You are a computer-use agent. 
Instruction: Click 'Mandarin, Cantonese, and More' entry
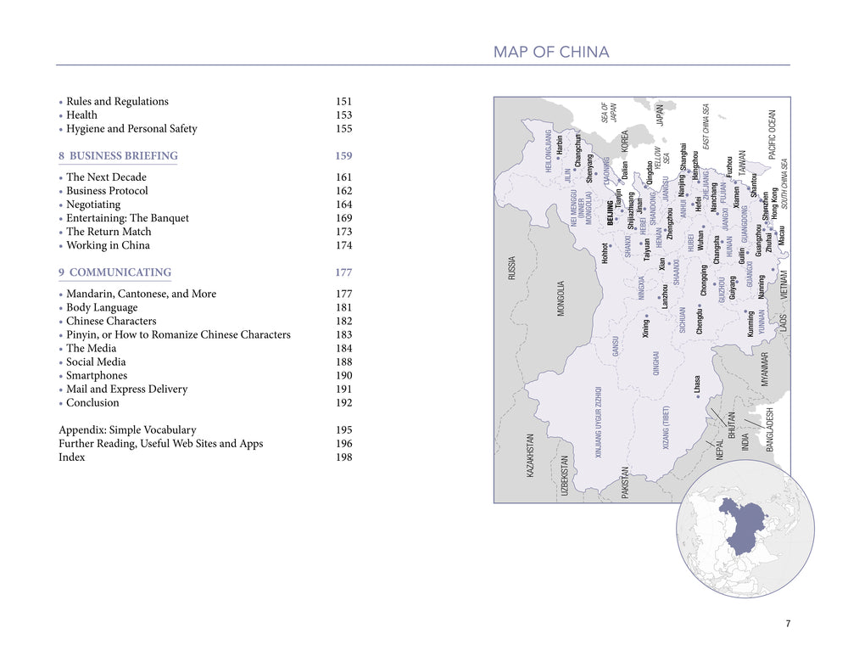click(141, 294)
